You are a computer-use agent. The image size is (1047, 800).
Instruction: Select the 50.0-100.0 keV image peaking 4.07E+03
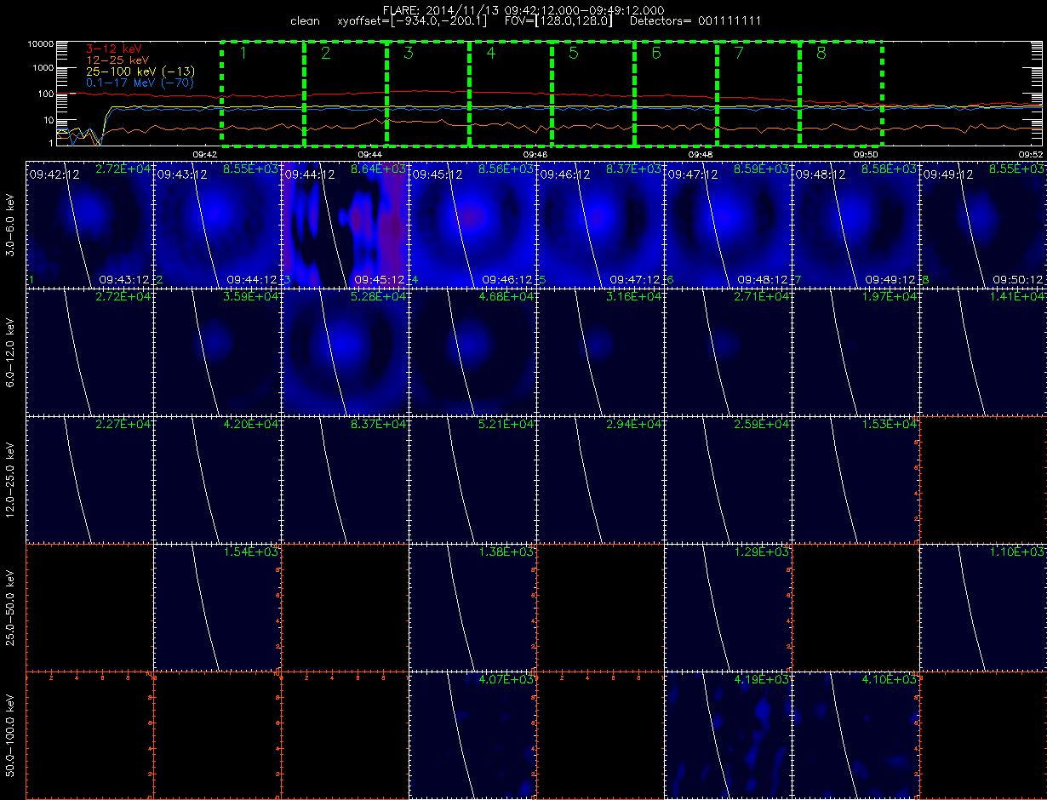pyautogui.click(x=472, y=734)
